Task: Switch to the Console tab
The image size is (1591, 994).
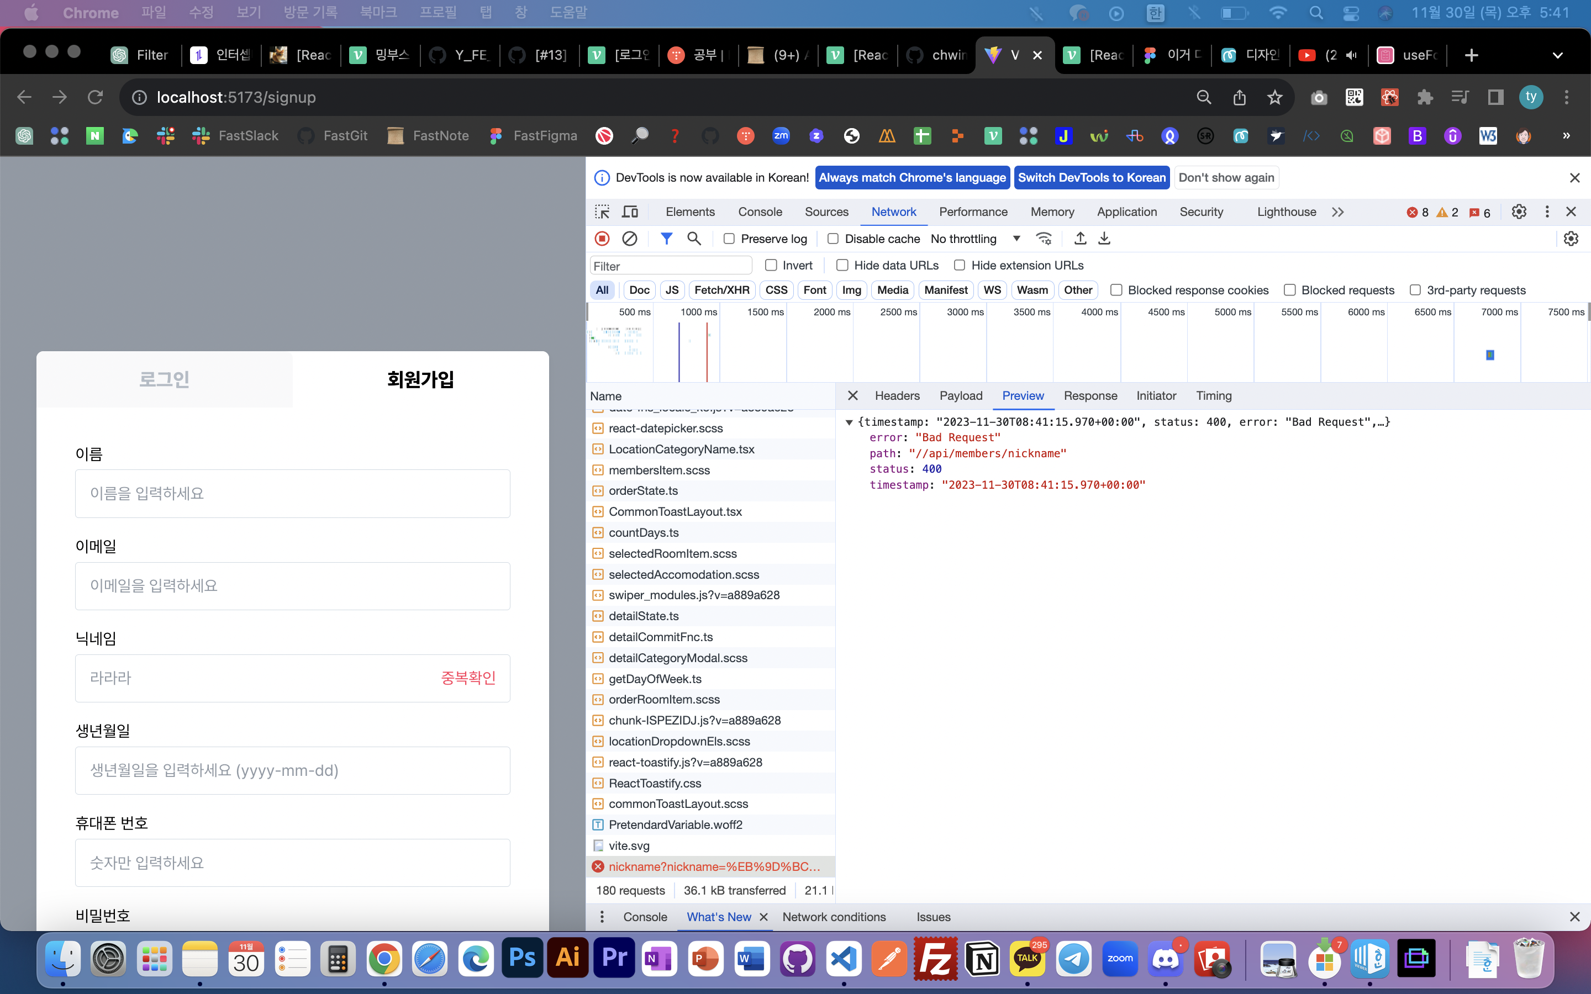Action: [760, 212]
